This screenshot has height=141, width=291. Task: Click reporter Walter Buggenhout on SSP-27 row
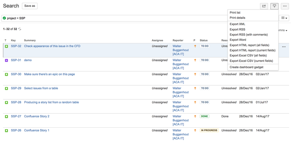click(x=180, y=120)
